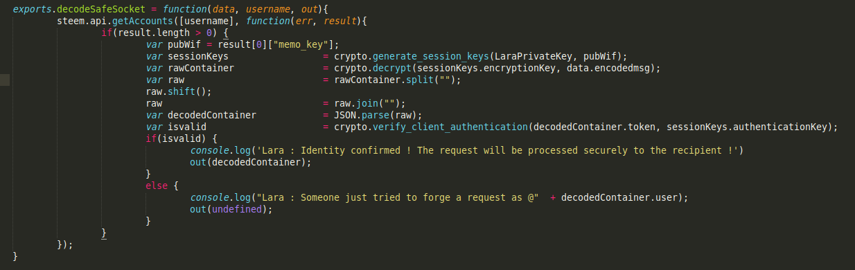Click the highlighted gutter marker beside var raw
The height and width of the screenshot is (270, 855).
pyautogui.click(x=5, y=80)
